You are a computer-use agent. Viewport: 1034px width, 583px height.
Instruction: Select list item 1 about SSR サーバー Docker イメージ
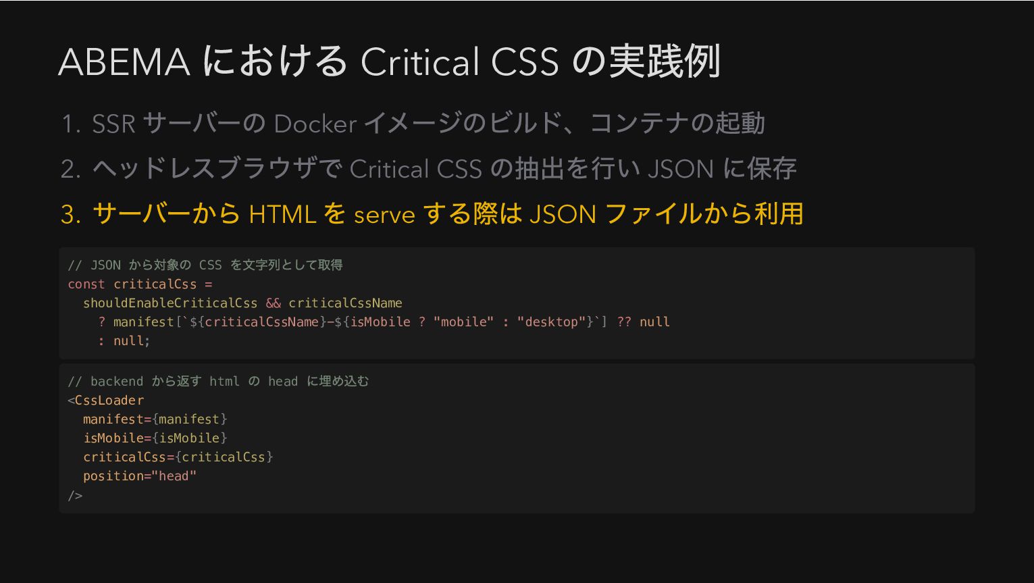point(413,124)
